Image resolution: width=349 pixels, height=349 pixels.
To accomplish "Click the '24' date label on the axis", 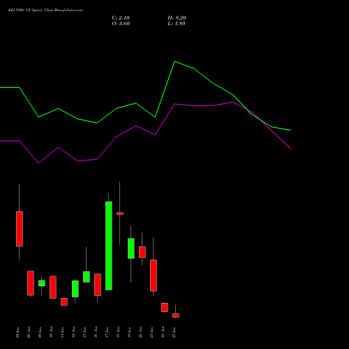I will (x=163, y=332).
